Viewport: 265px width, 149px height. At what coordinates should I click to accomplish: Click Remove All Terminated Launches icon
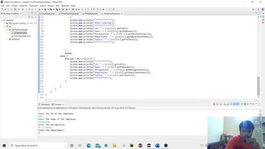[221, 104]
